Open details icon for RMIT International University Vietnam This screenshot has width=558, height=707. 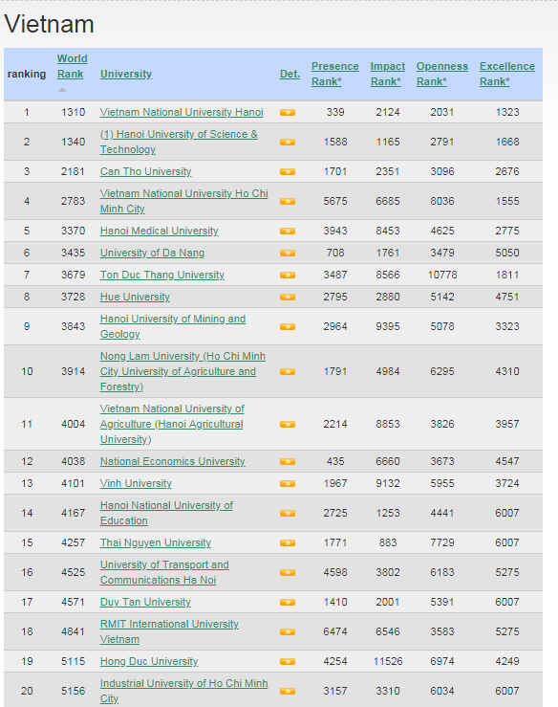pos(288,631)
